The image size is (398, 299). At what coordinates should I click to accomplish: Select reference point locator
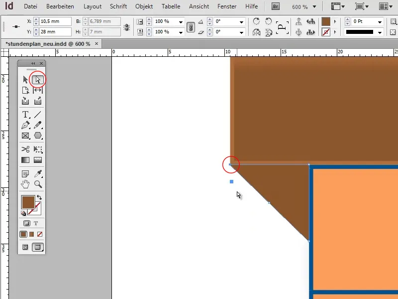16,27
